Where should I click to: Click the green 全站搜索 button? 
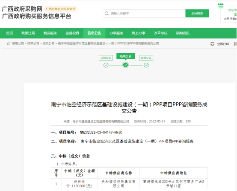coord(197,13)
